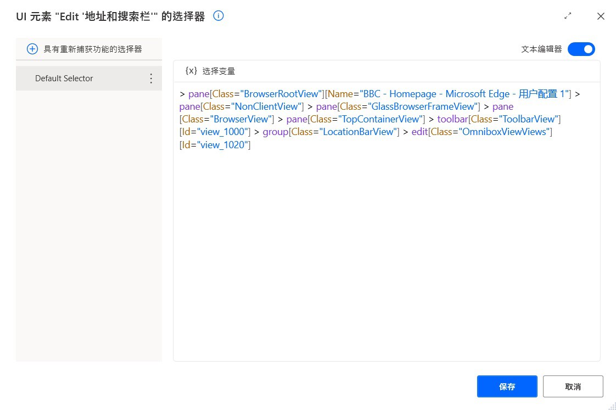The height and width of the screenshot is (410, 616).
Task: Click 保存 to save the selector
Action: (507, 386)
